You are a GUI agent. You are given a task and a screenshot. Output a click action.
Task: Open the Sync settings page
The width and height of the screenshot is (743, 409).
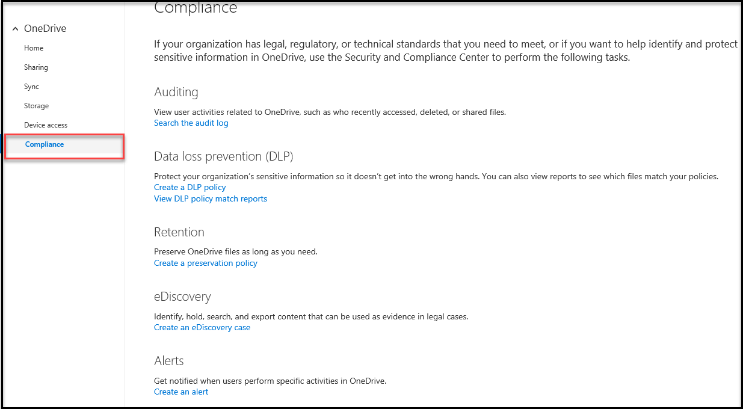click(31, 87)
